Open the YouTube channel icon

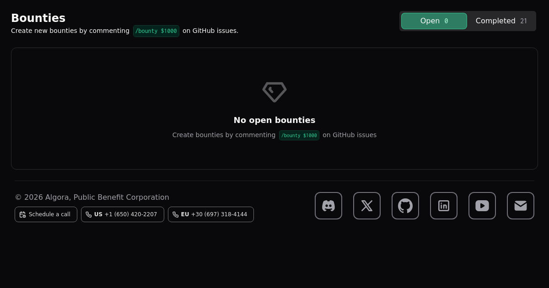(482, 206)
